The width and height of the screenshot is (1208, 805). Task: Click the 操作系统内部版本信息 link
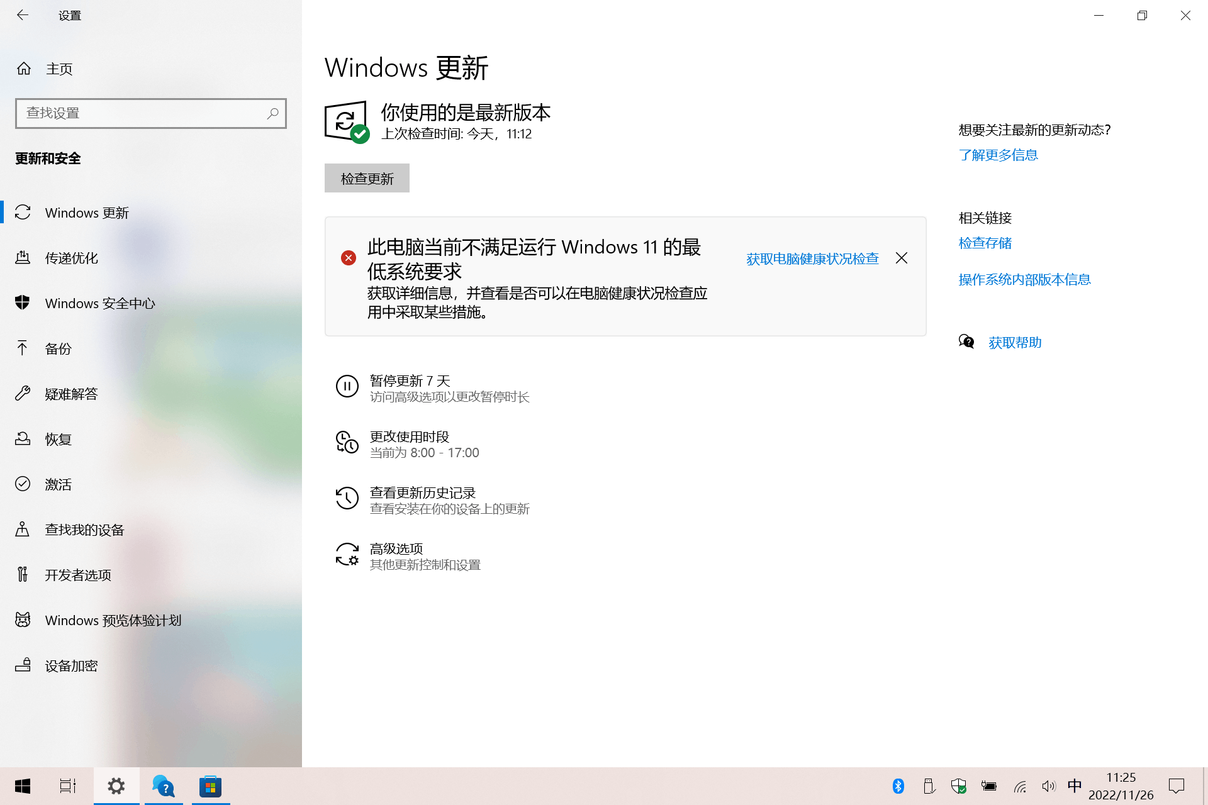point(1024,279)
